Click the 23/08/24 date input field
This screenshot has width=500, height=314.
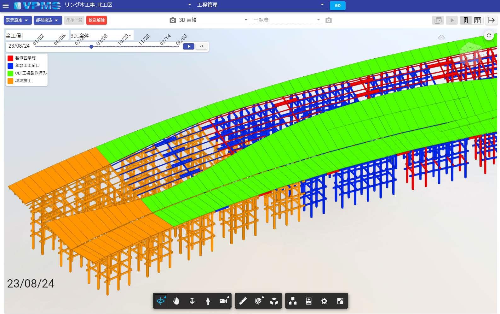19,46
